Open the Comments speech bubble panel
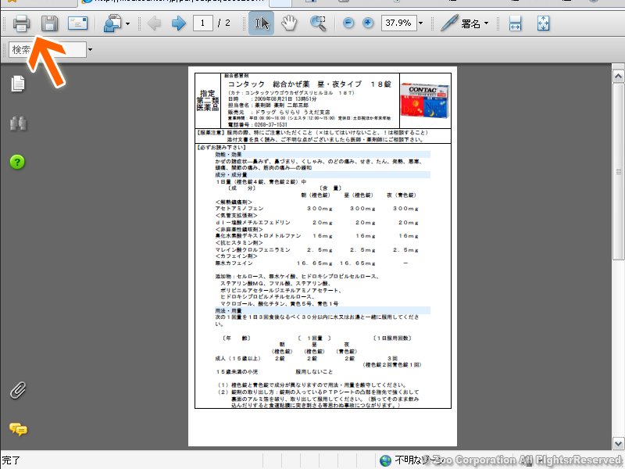Screen dimensions: 625x469 (18, 429)
